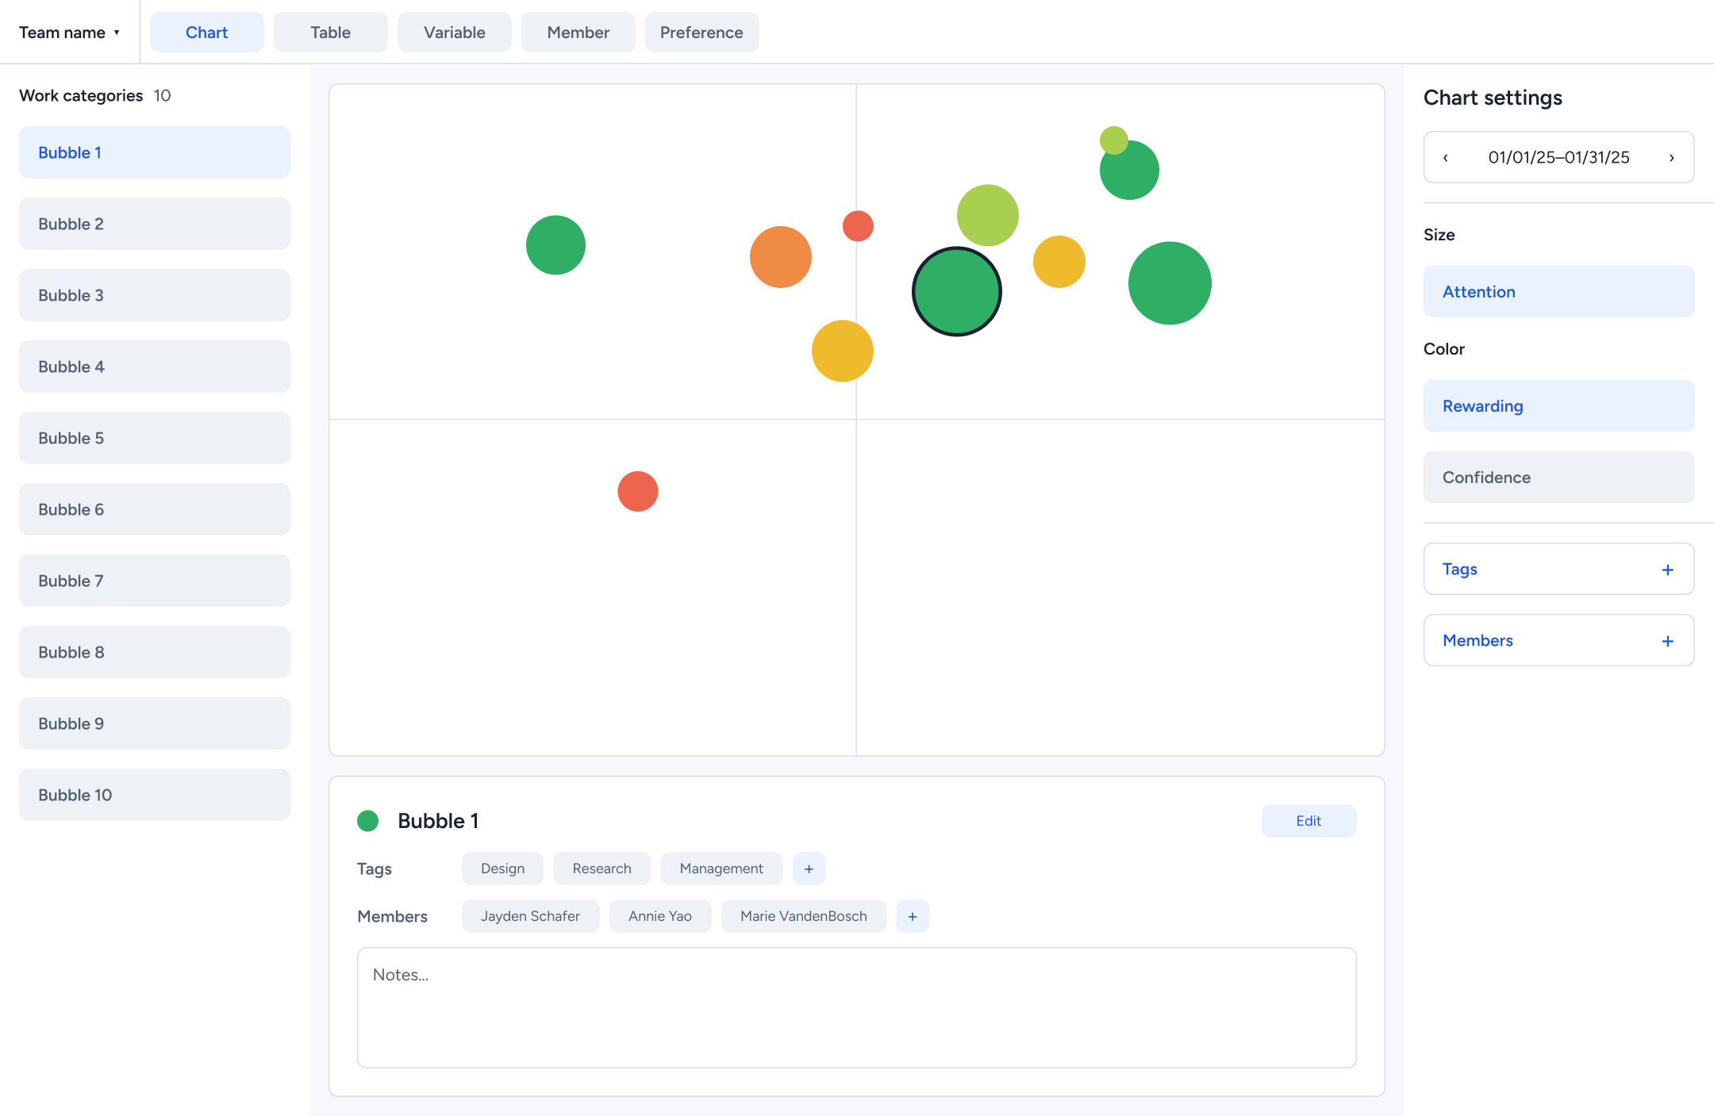This screenshot has width=1714, height=1116.
Task: Select Bubble 2 in work categories
Action: click(x=155, y=224)
